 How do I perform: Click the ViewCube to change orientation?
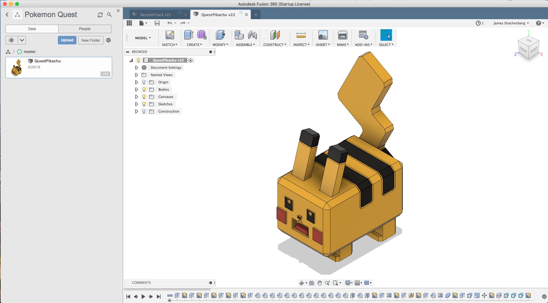pyautogui.click(x=529, y=48)
